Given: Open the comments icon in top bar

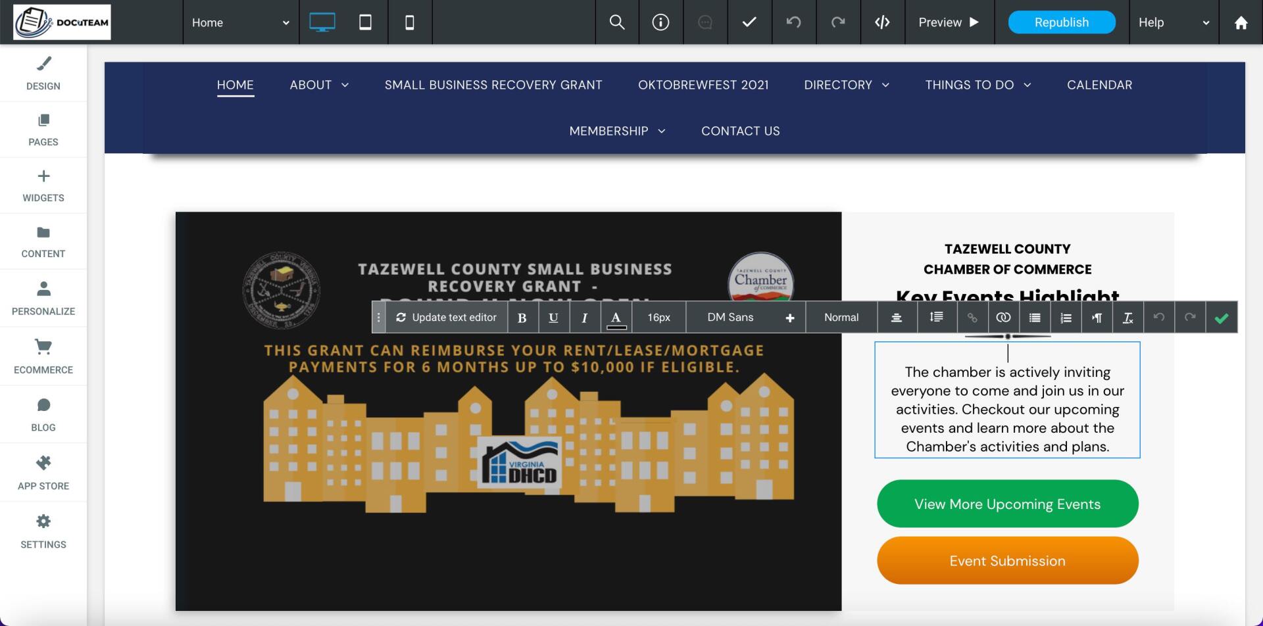Looking at the screenshot, I should click(x=705, y=22).
